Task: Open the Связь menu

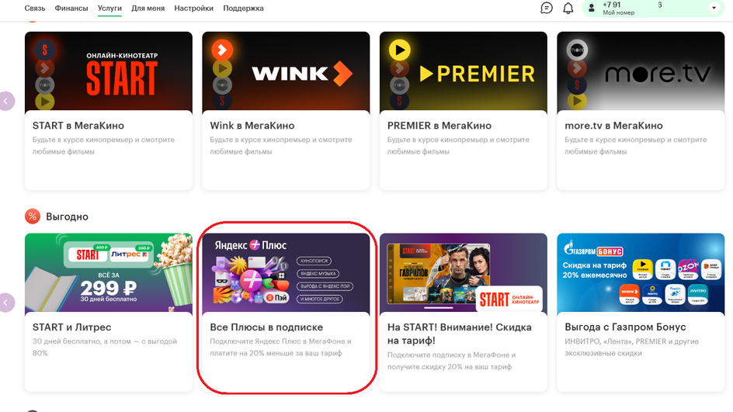Action: 35,8
